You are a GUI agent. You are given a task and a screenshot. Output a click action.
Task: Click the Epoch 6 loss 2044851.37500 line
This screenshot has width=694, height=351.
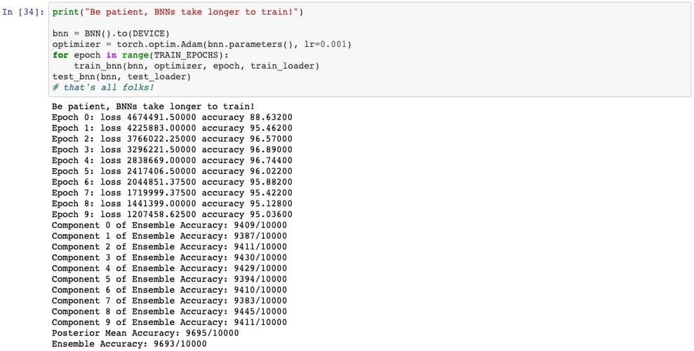coord(172,182)
